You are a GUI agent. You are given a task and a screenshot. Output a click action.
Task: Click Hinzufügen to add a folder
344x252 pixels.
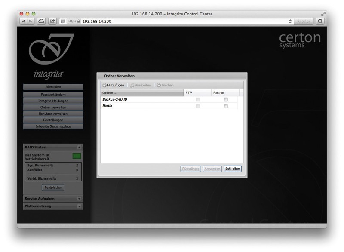click(x=113, y=85)
